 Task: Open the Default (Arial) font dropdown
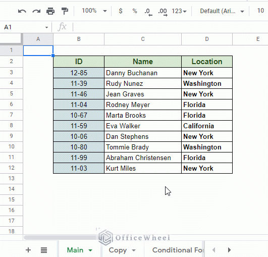click(x=222, y=11)
